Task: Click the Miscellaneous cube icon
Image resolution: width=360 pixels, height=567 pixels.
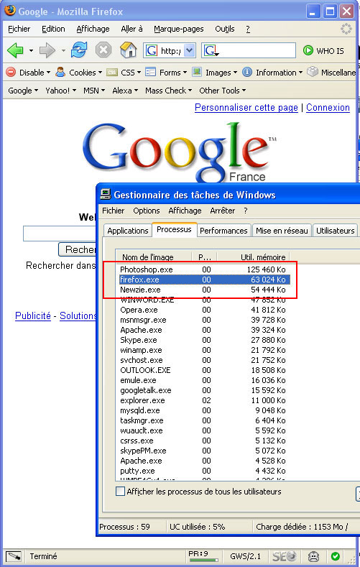Action: pos(313,72)
